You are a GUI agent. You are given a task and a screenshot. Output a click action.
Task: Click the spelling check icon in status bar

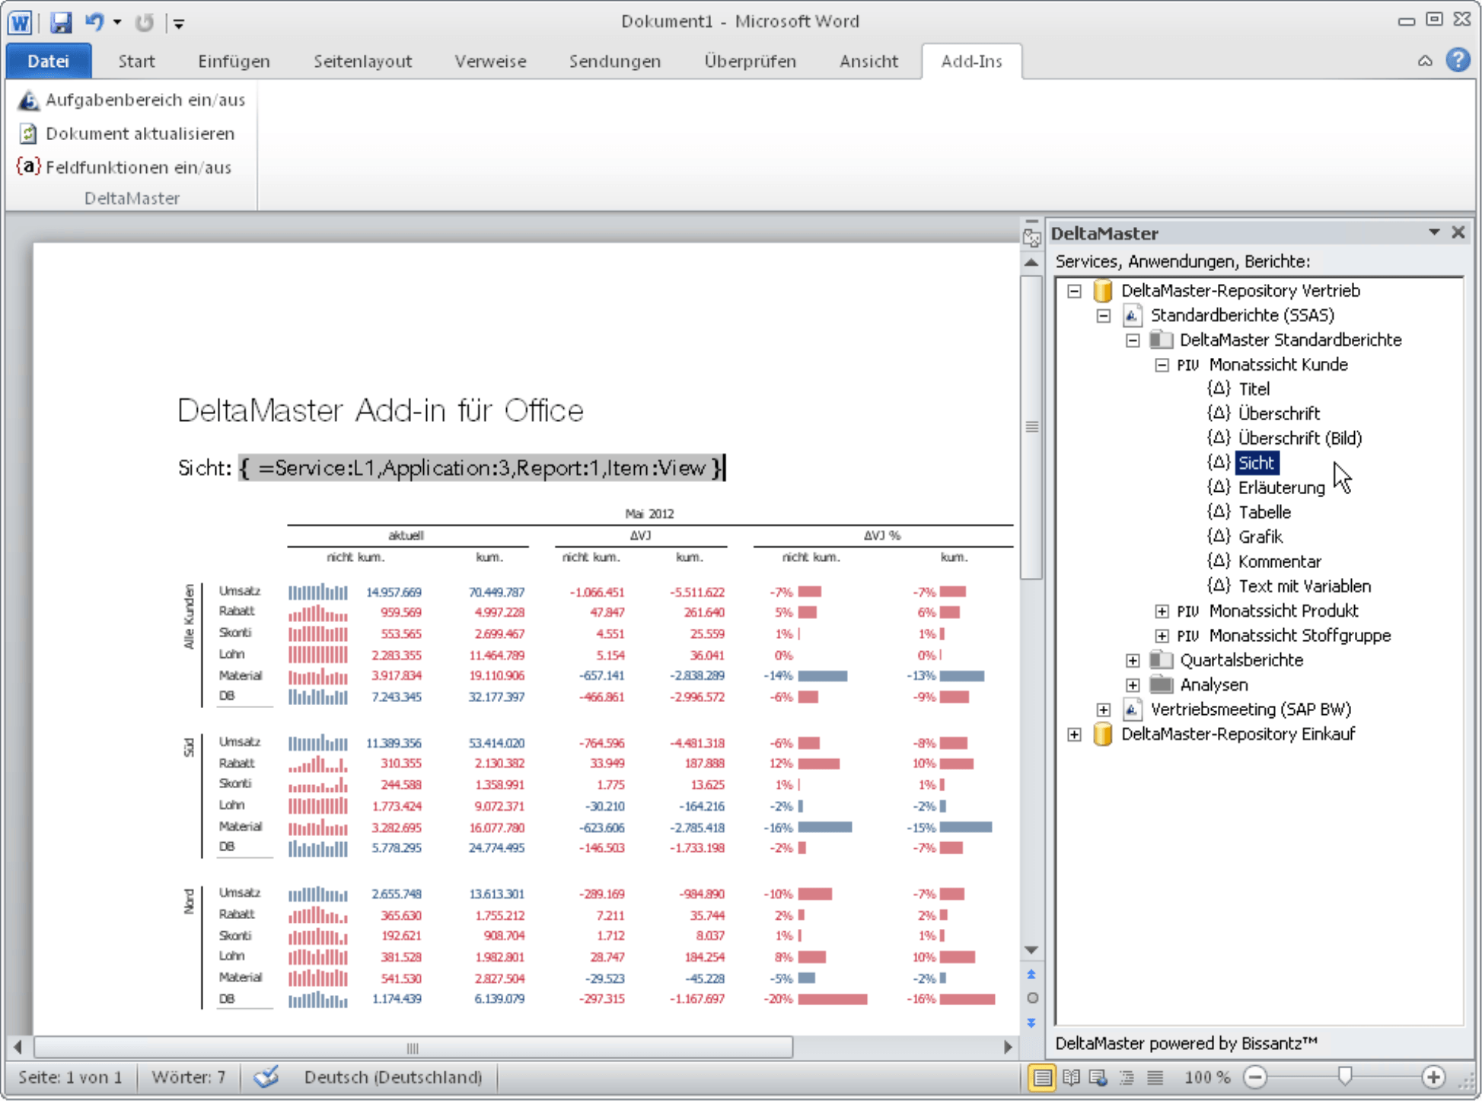click(266, 1077)
